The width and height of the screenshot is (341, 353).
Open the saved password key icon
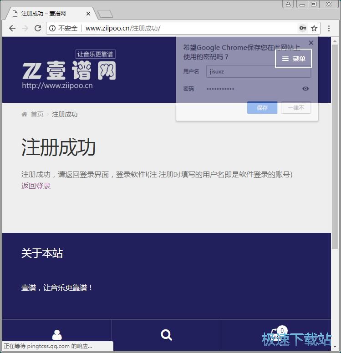coord(302,28)
